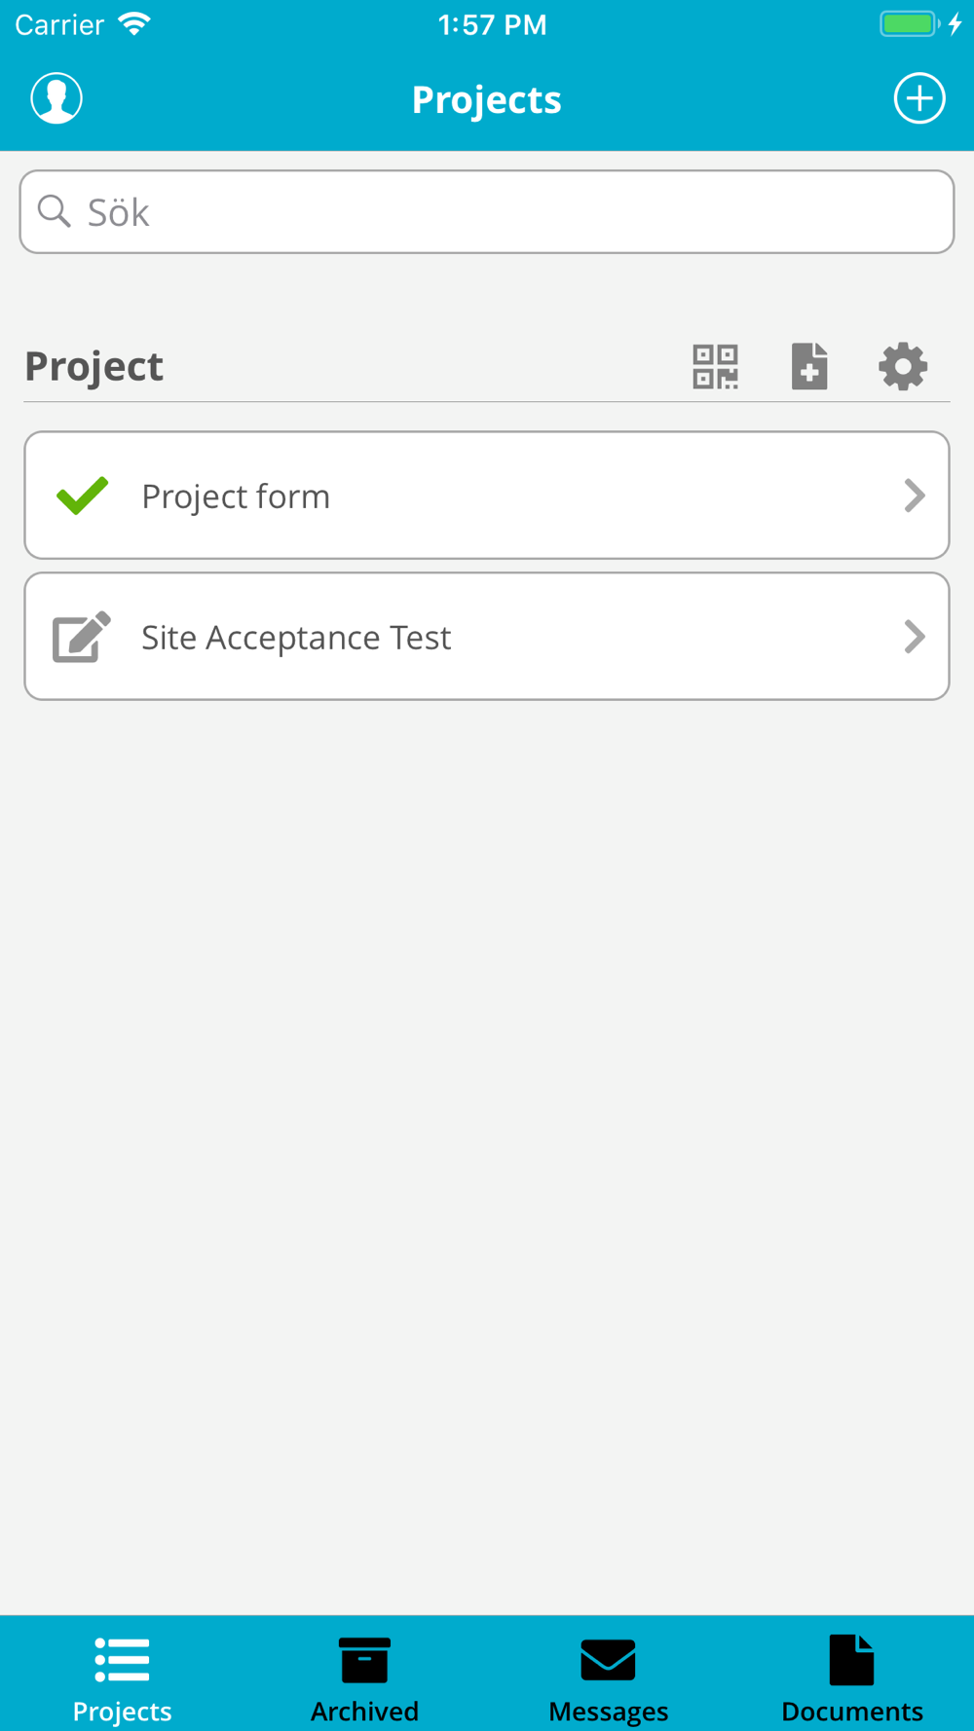The image size is (974, 1731).
Task: Switch to the Projects tab
Action: pyautogui.click(x=122, y=1676)
